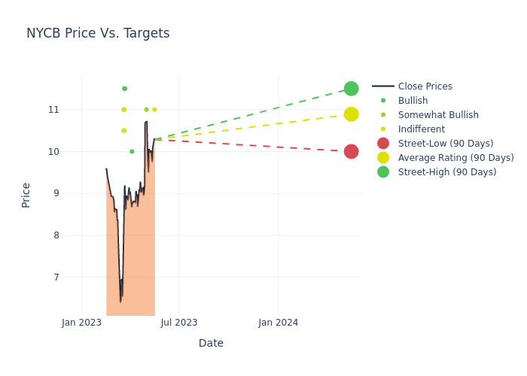The width and height of the screenshot is (527, 376).
Task: Click the green Bullish dot at price 10
Action: (132, 151)
